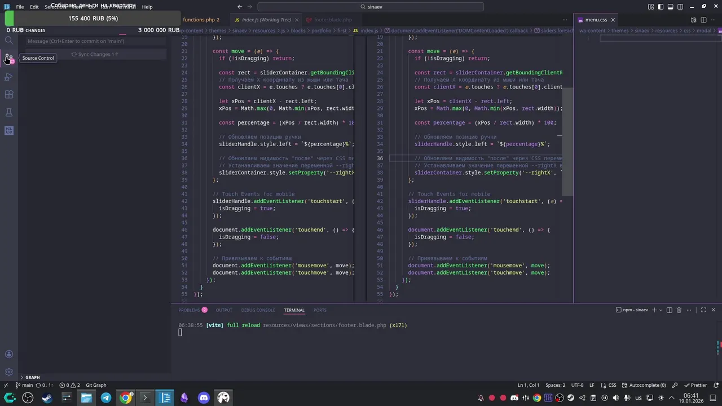Select index.js (Working Tree) tab
This screenshot has height=406, width=722.
click(265, 20)
